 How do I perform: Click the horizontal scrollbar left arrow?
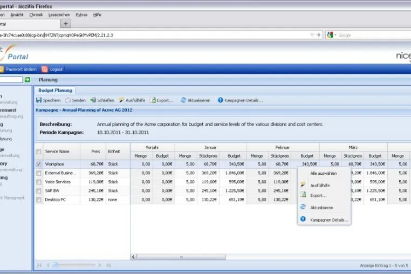click(133, 257)
